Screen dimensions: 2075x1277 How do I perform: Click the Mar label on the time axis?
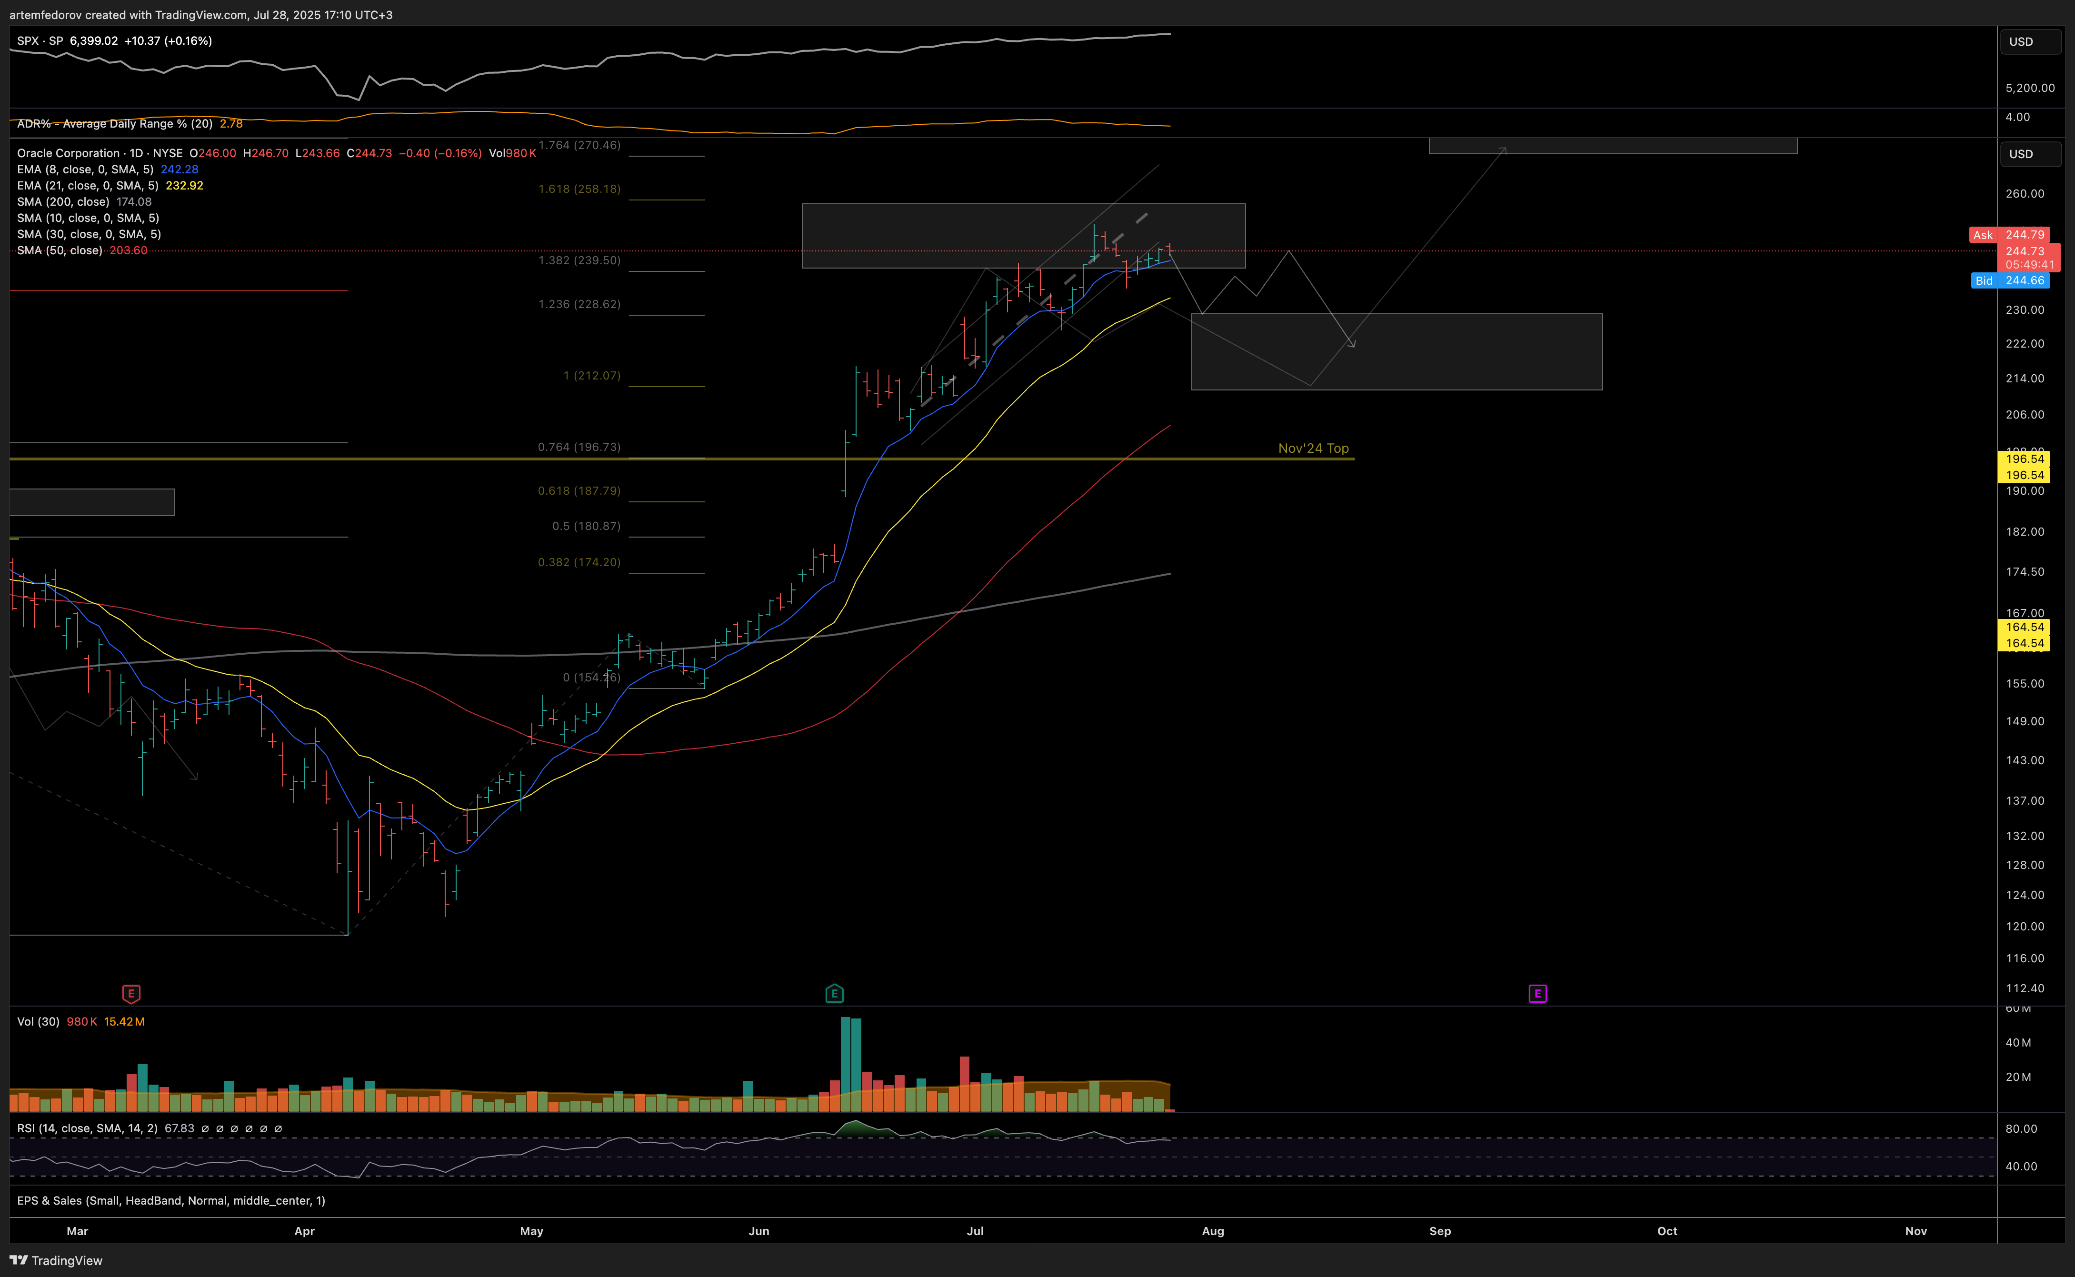click(x=78, y=1230)
